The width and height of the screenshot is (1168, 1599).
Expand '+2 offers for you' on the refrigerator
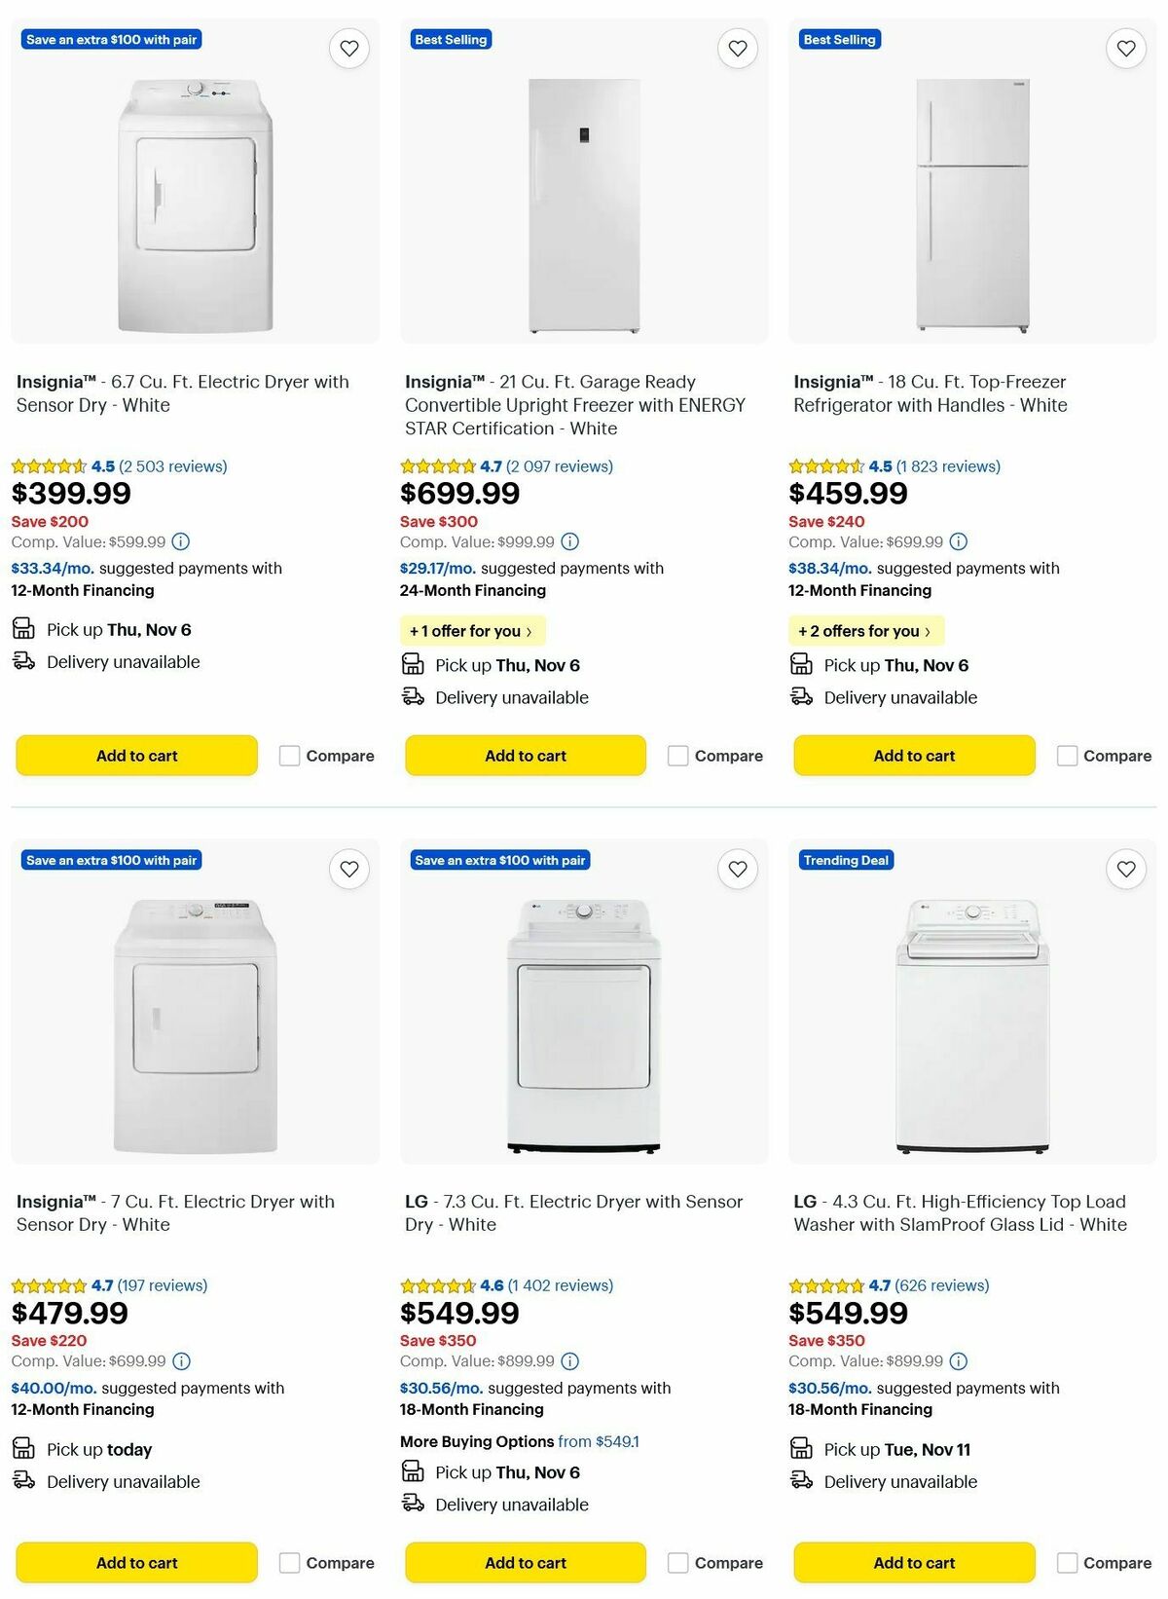[865, 631]
